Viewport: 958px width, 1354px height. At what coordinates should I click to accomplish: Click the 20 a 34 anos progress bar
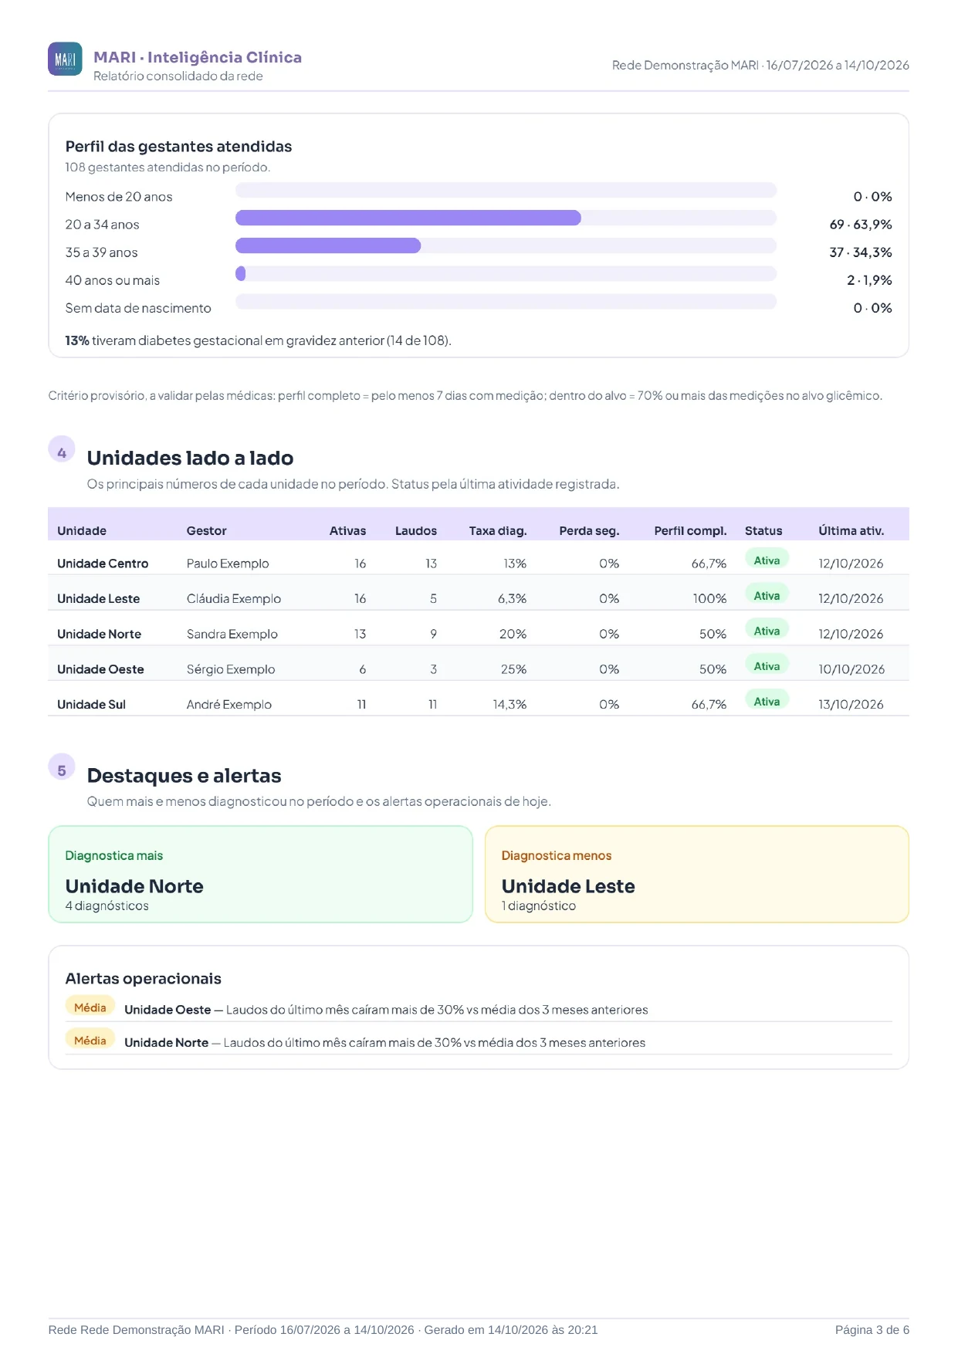(x=506, y=218)
